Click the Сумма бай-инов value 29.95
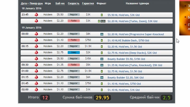This screenshot has height=107, width=190. click(102, 98)
